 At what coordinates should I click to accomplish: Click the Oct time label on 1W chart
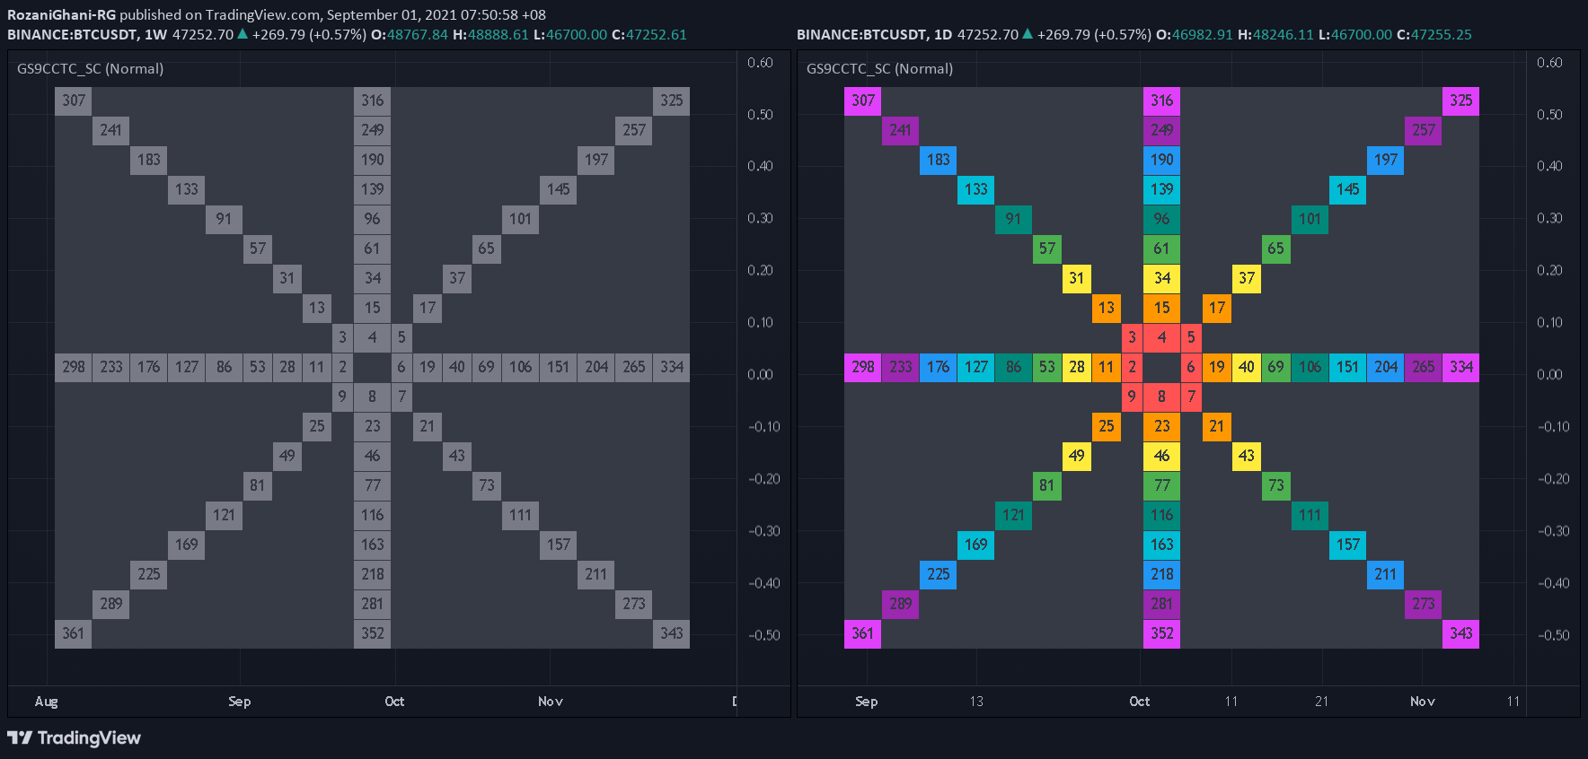tap(394, 702)
